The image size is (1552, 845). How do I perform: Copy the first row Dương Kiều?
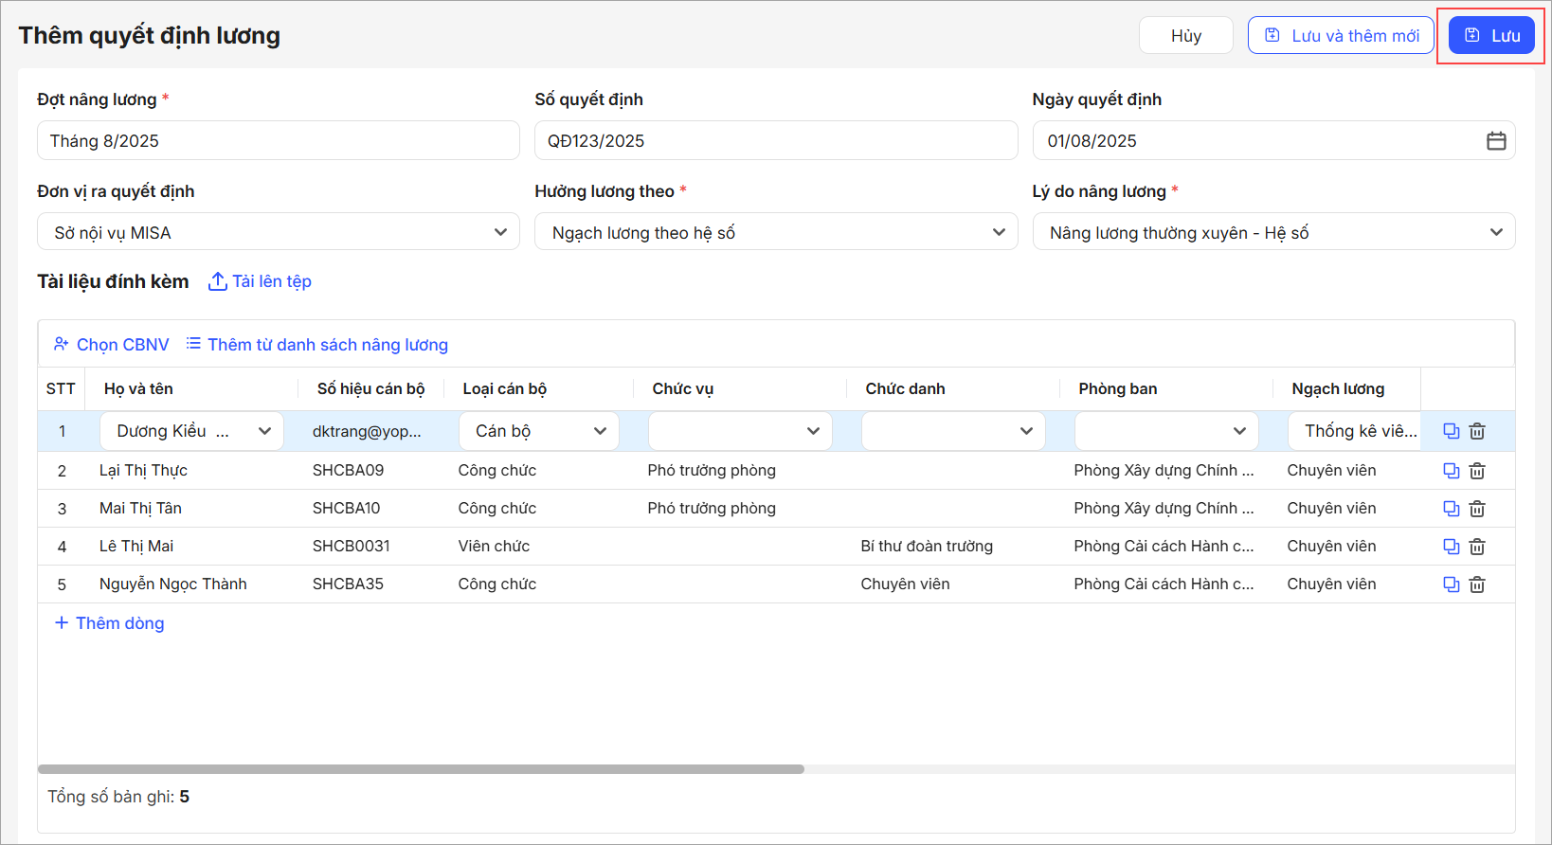(1451, 431)
